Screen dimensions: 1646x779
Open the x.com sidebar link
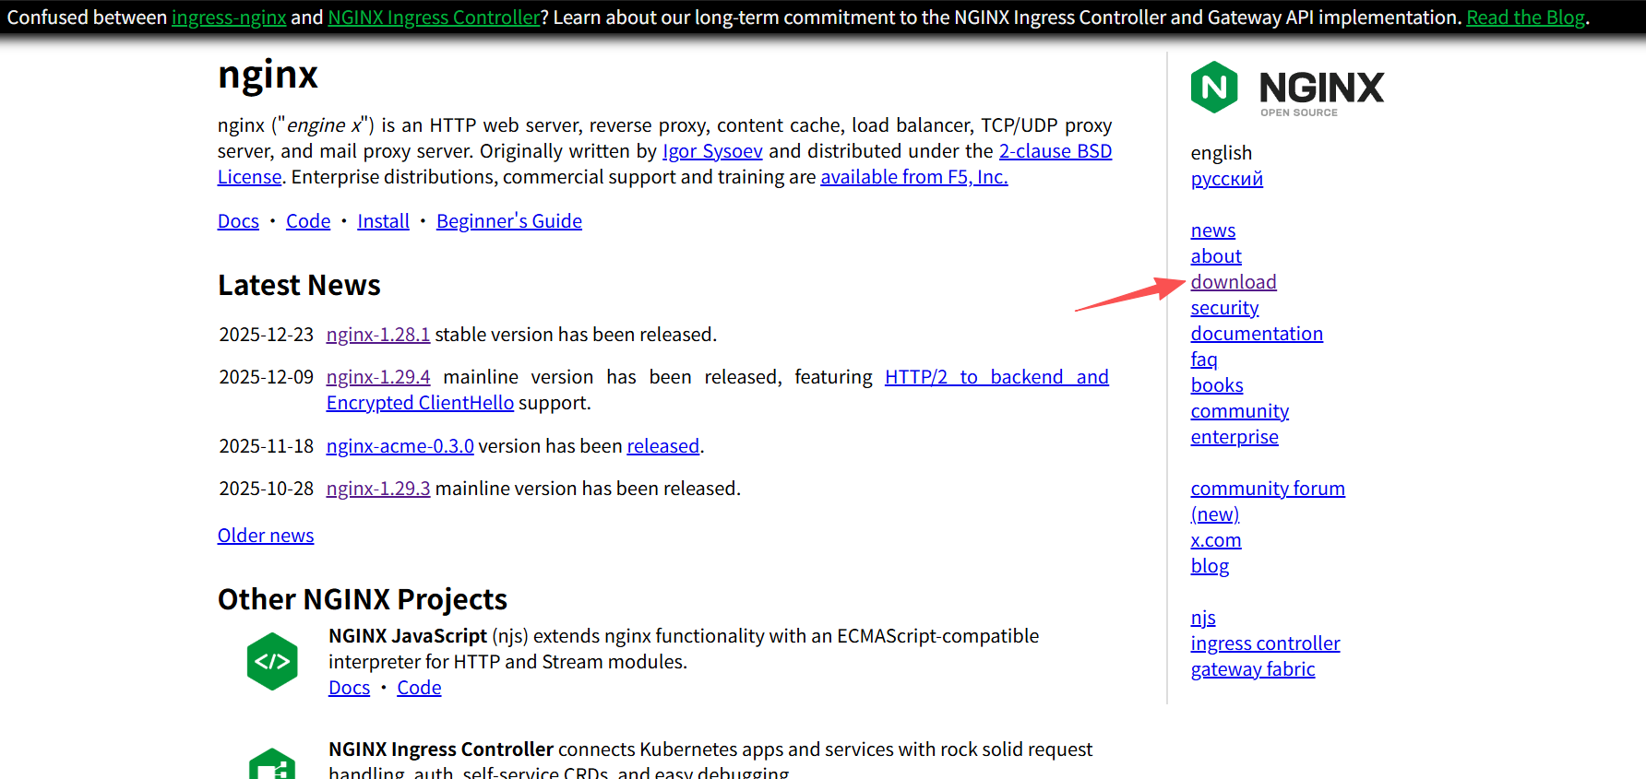click(x=1216, y=540)
